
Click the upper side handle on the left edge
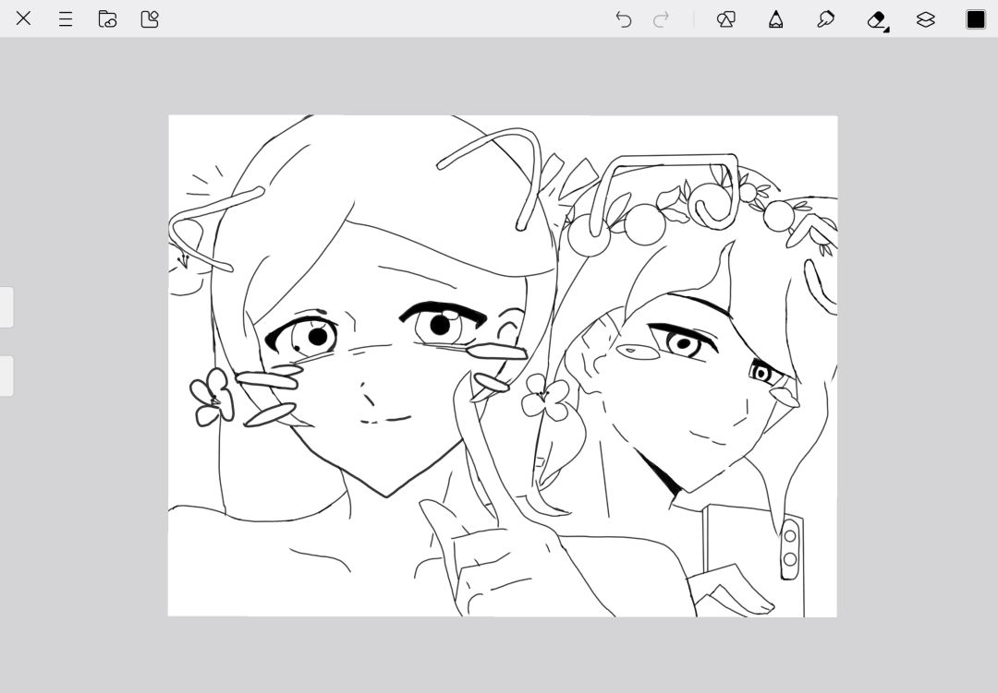(6, 307)
